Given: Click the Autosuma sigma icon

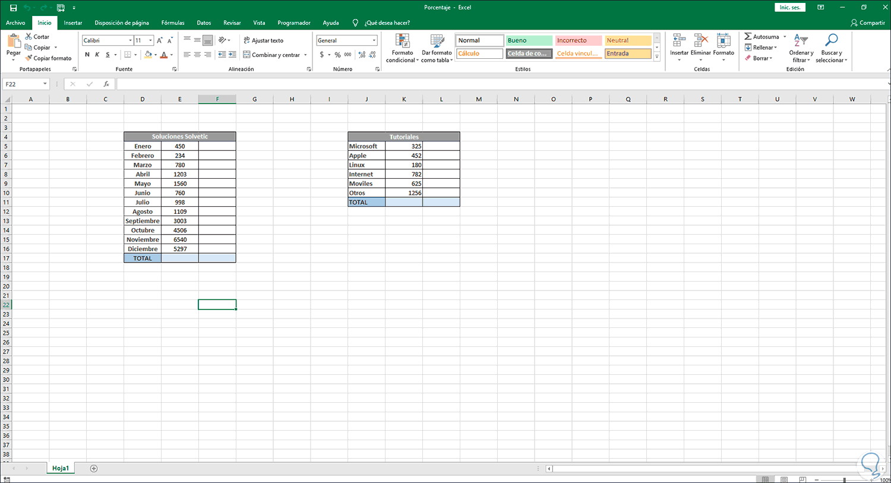Looking at the screenshot, I should click(x=748, y=37).
